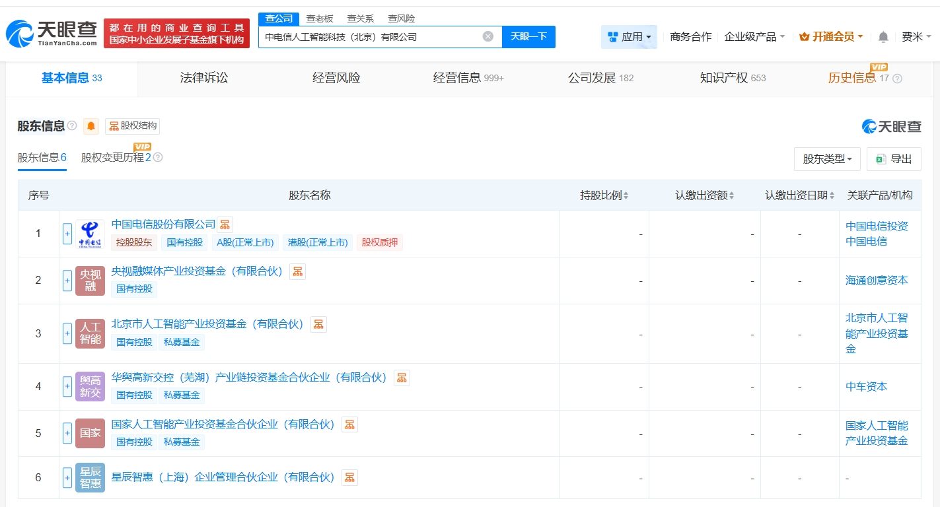
Task: Click help icon beside 股东信息 heading
Action: (72, 126)
